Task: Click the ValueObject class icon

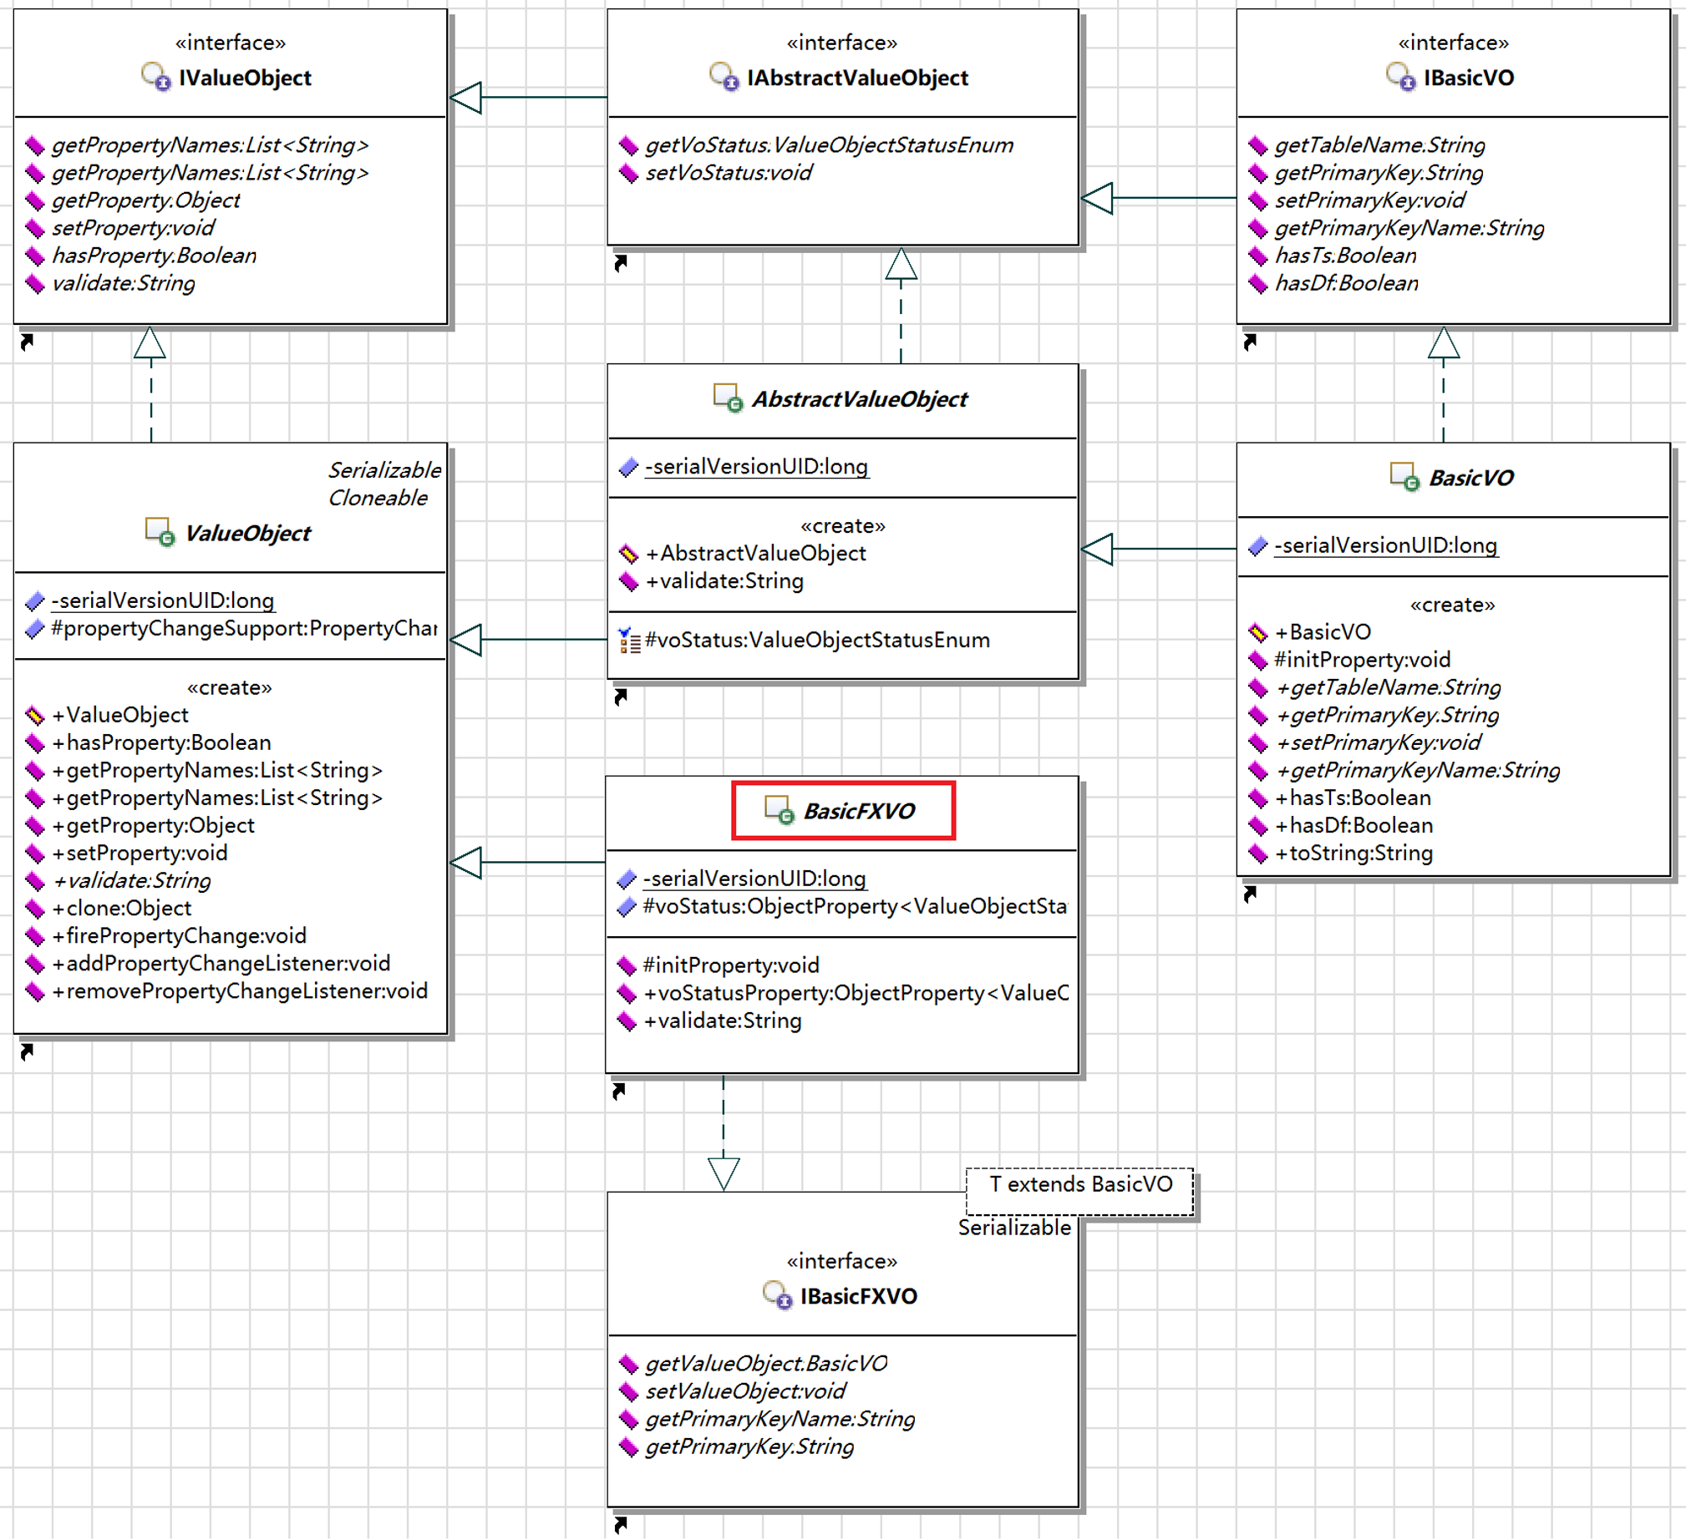Action: (x=160, y=533)
